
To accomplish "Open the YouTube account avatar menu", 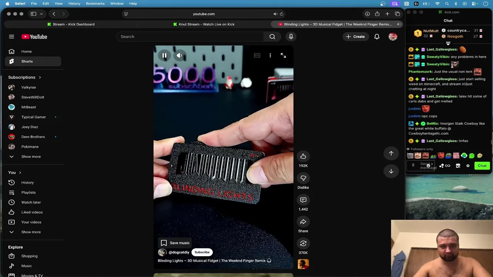I will (393, 37).
